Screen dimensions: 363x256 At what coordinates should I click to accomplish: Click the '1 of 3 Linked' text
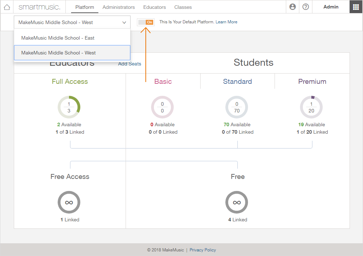point(70,132)
